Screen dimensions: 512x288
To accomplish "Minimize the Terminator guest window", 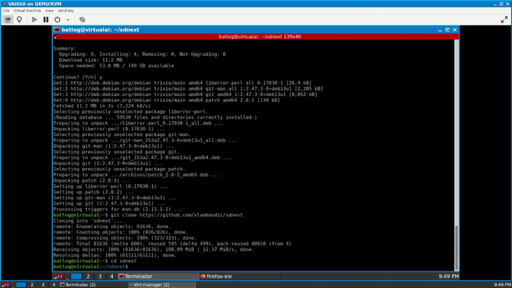I will point(440,30).
